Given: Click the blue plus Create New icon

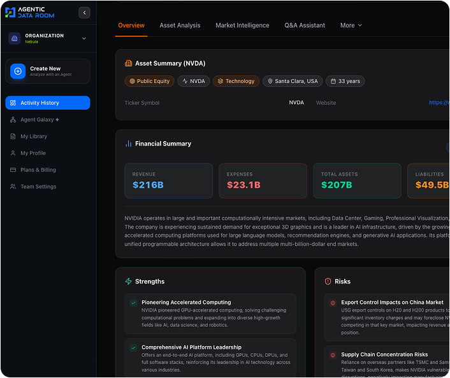Looking at the screenshot, I should pos(18,71).
